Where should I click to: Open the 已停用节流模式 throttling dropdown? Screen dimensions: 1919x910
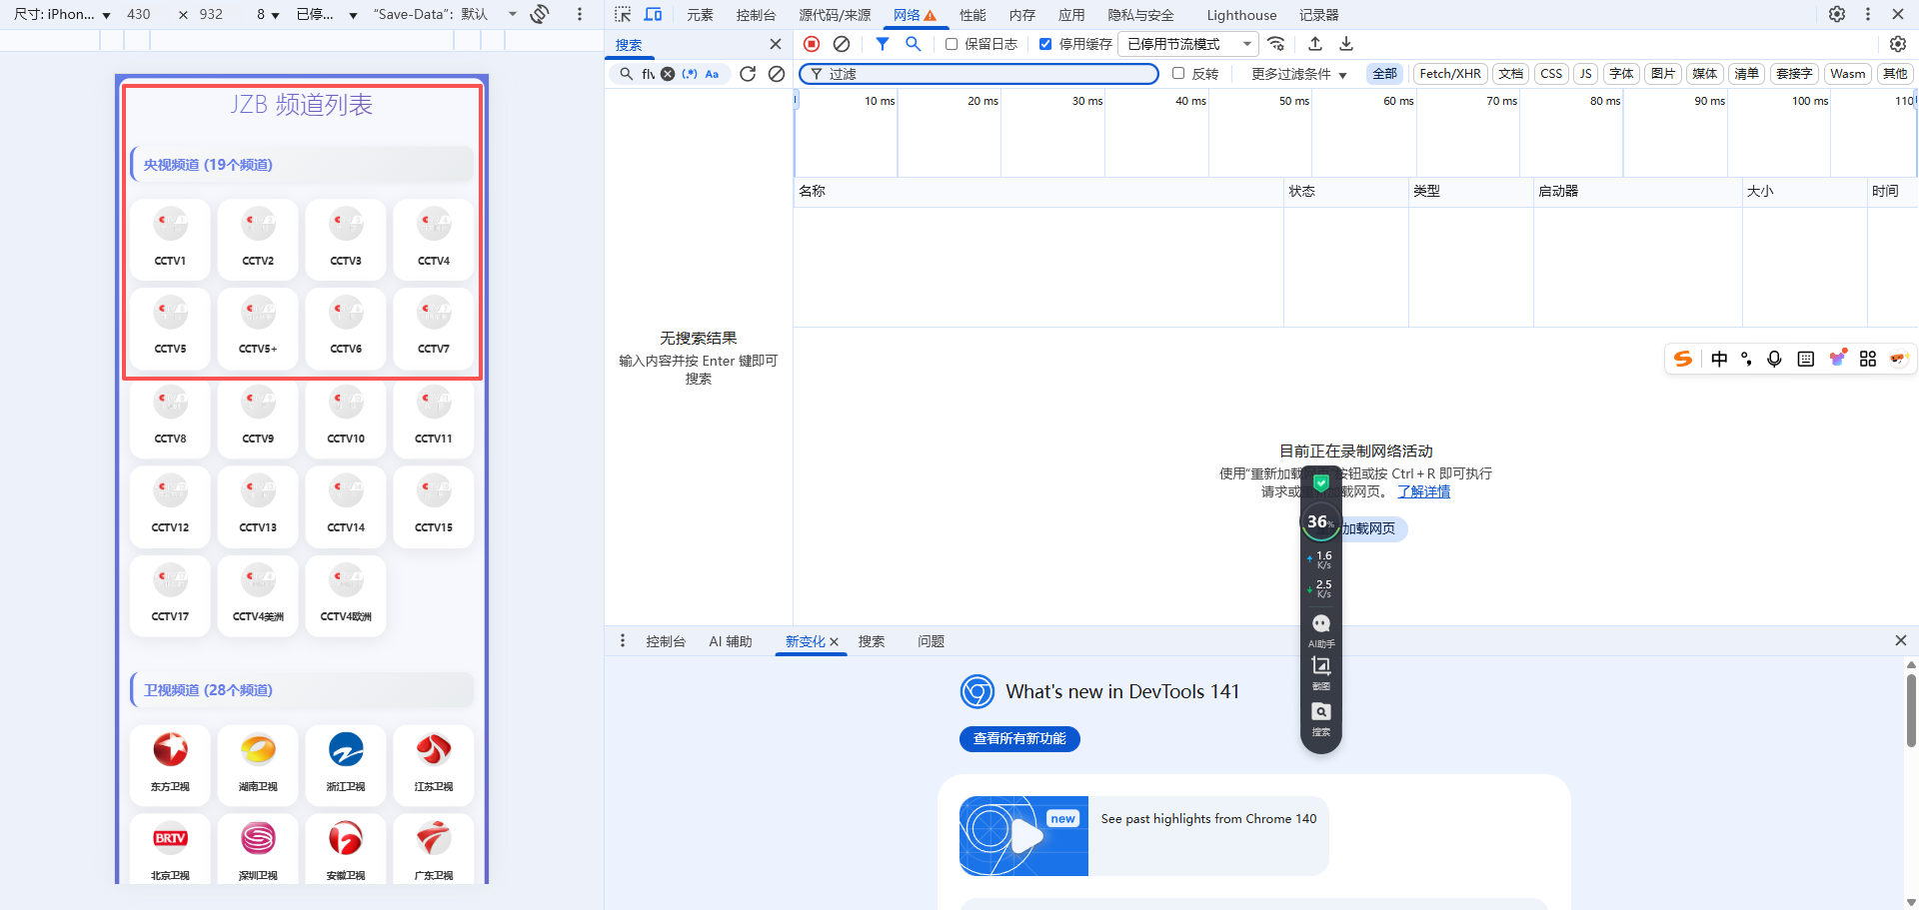click(x=1187, y=44)
